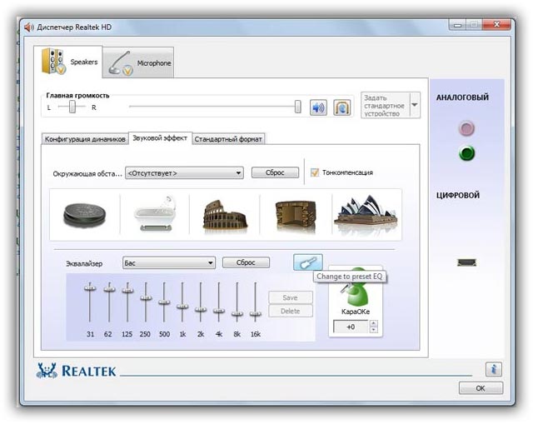Click the pink analog jack connector
533x424 pixels.
pos(466,128)
